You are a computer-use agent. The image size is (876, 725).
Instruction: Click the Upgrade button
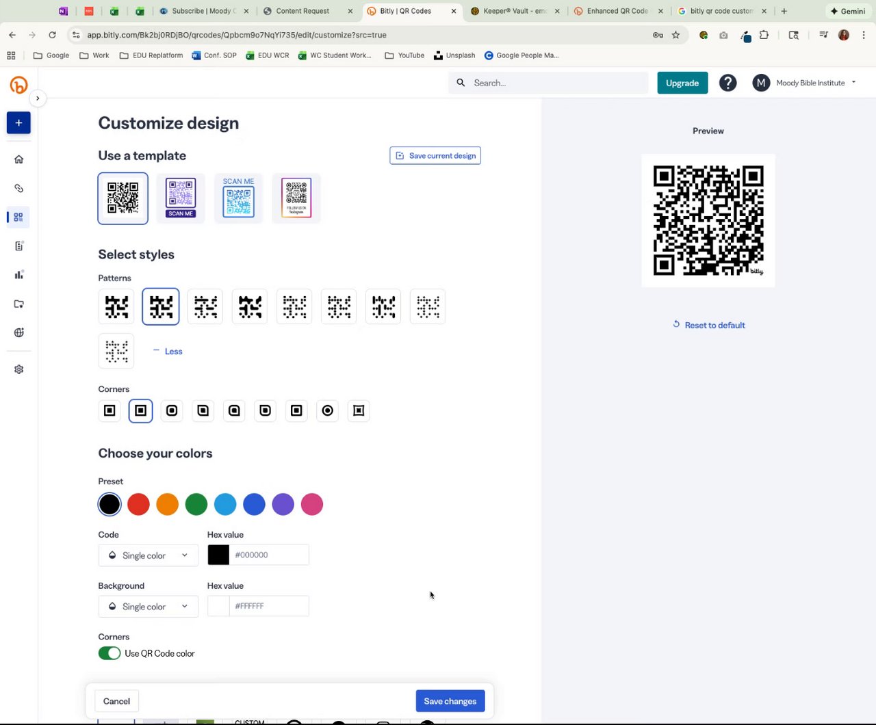682,83
